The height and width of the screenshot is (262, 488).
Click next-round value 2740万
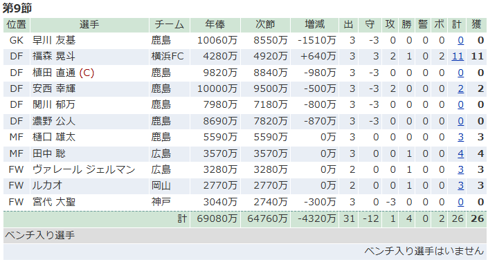point(270,202)
